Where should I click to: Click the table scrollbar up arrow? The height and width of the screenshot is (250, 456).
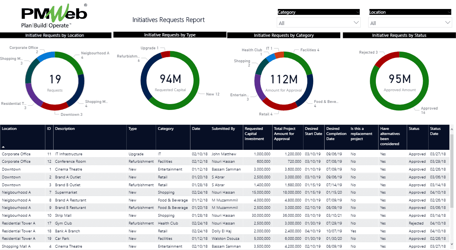point(452,129)
